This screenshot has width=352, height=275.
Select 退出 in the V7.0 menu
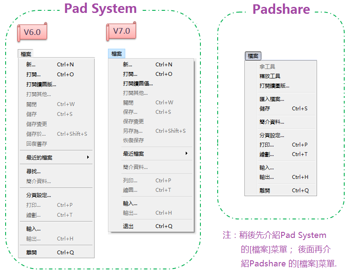click(128, 226)
